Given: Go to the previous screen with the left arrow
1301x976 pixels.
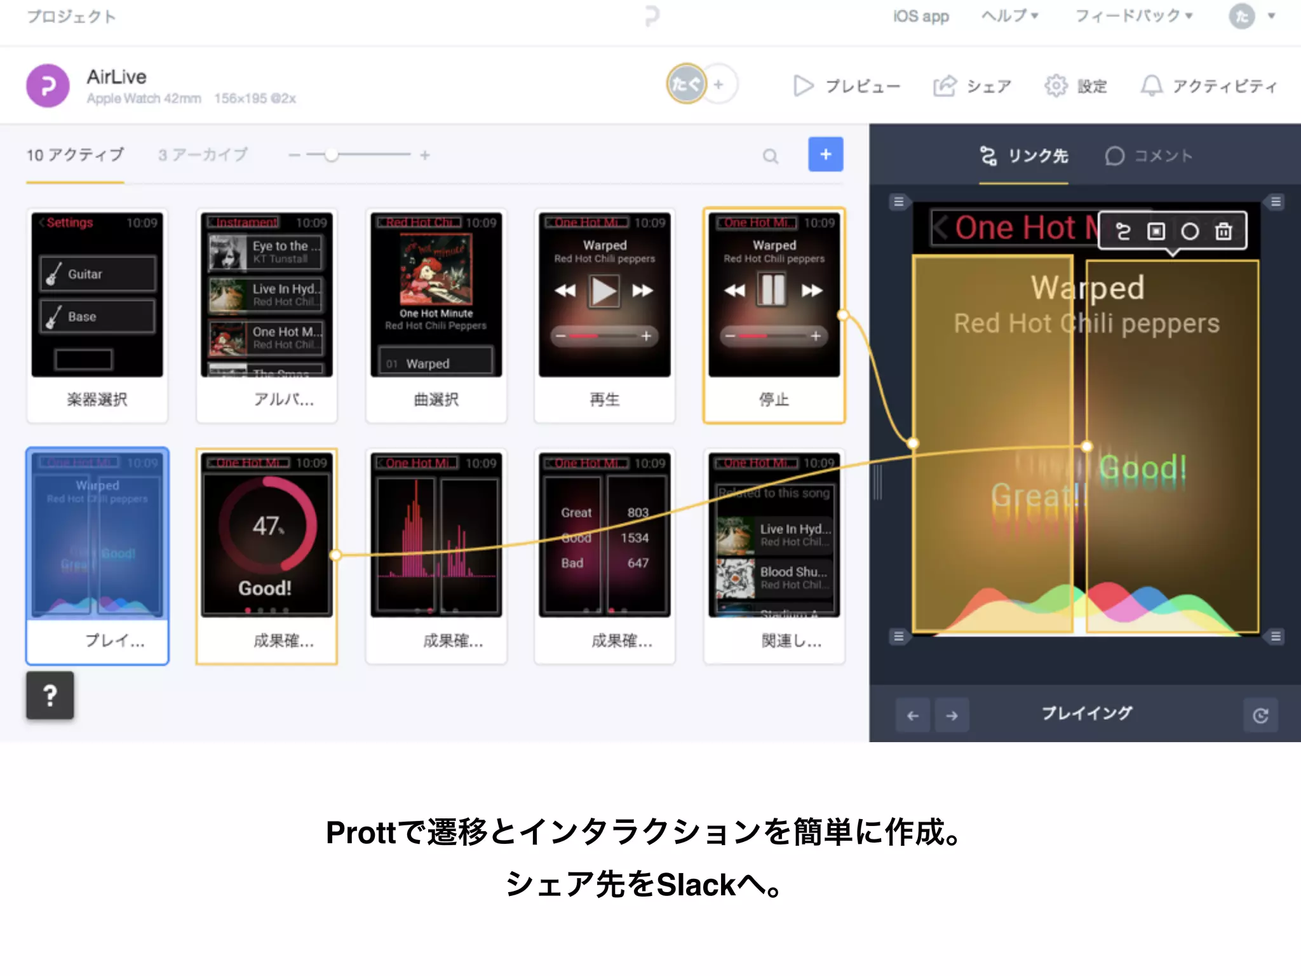Looking at the screenshot, I should (x=913, y=715).
